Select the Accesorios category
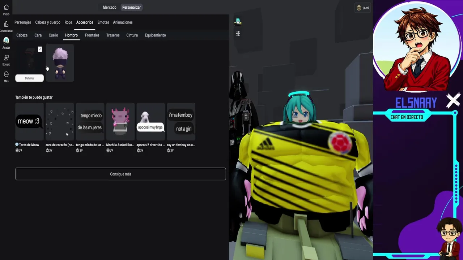The width and height of the screenshot is (463, 260). click(85, 22)
